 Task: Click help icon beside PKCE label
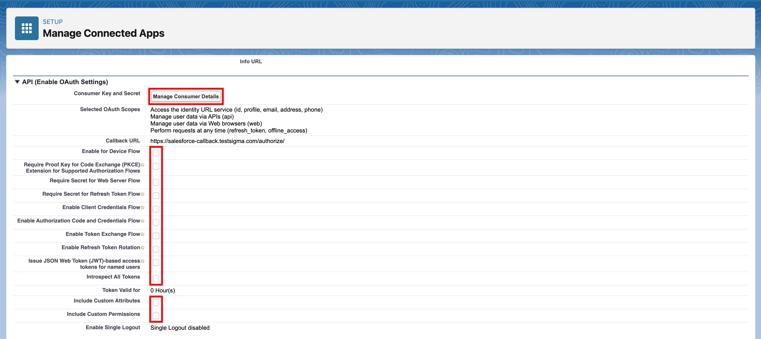pos(142,165)
